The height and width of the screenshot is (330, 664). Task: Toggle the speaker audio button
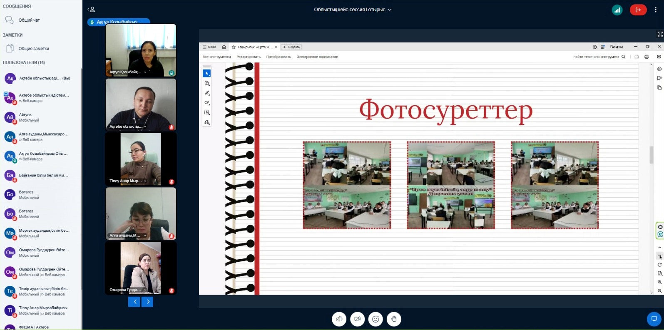pos(339,319)
